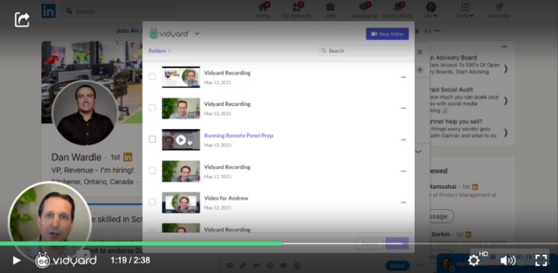Click the May 12, 2021 date under Video for Andrew
Viewport: 558px width, 273px height.
tap(217, 208)
